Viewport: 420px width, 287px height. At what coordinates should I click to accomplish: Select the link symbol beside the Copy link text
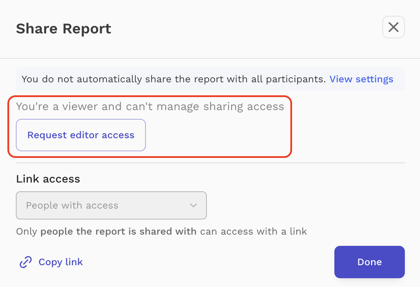25,262
